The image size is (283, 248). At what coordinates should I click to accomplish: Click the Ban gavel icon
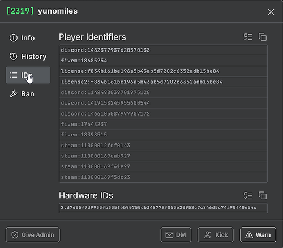coord(14,94)
